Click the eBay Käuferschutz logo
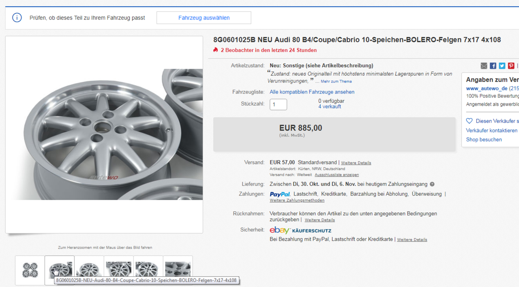Screen dimensions: 519x287 (x=300, y=230)
